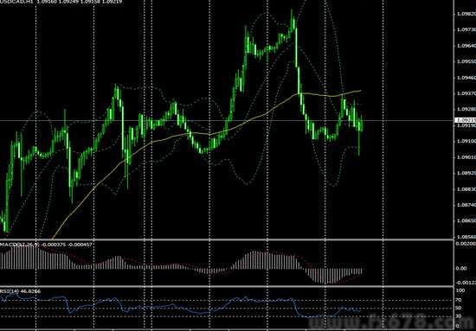This screenshot has width=476, height=331.
Task: Select the right end of yellow moving average
Action: 360,91
